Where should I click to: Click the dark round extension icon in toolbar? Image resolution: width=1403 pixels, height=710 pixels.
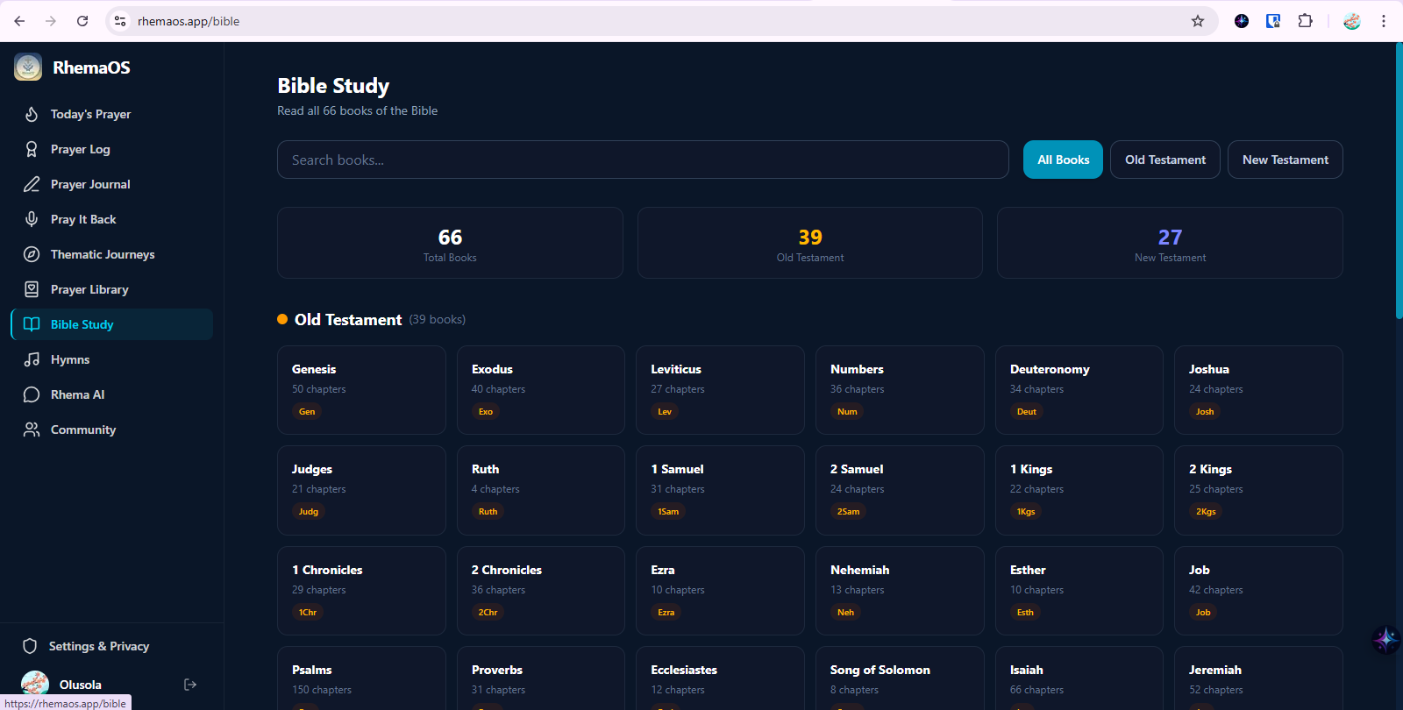[x=1242, y=21]
